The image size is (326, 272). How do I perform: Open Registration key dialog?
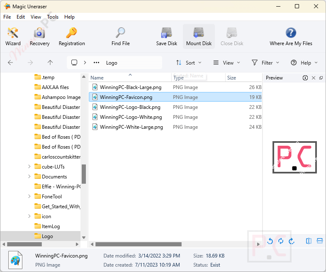(x=72, y=36)
